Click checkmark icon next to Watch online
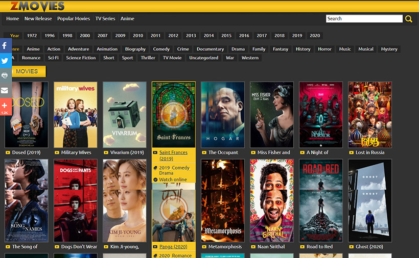The height and width of the screenshot is (258, 419). [155, 179]
